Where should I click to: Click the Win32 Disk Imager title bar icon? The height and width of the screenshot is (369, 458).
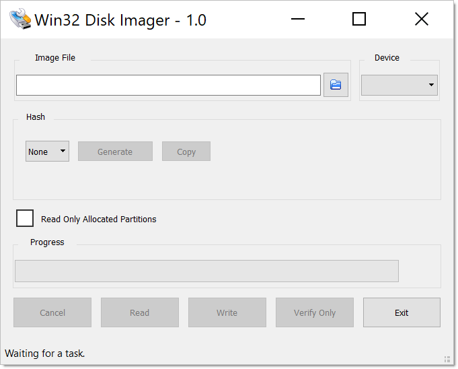pyautogui.click(x=20, y=20)
